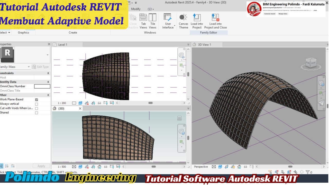
Task: Open Level 1 temporary hide/isolate glasses icon
Action: 99,103
